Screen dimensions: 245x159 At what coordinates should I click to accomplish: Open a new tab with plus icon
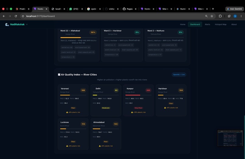coord(213,9)
